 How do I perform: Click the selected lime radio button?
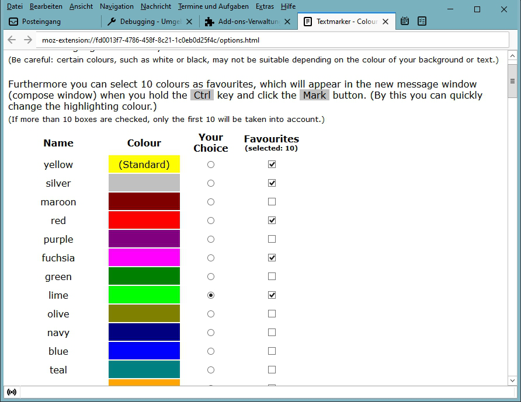click(211, 295)
